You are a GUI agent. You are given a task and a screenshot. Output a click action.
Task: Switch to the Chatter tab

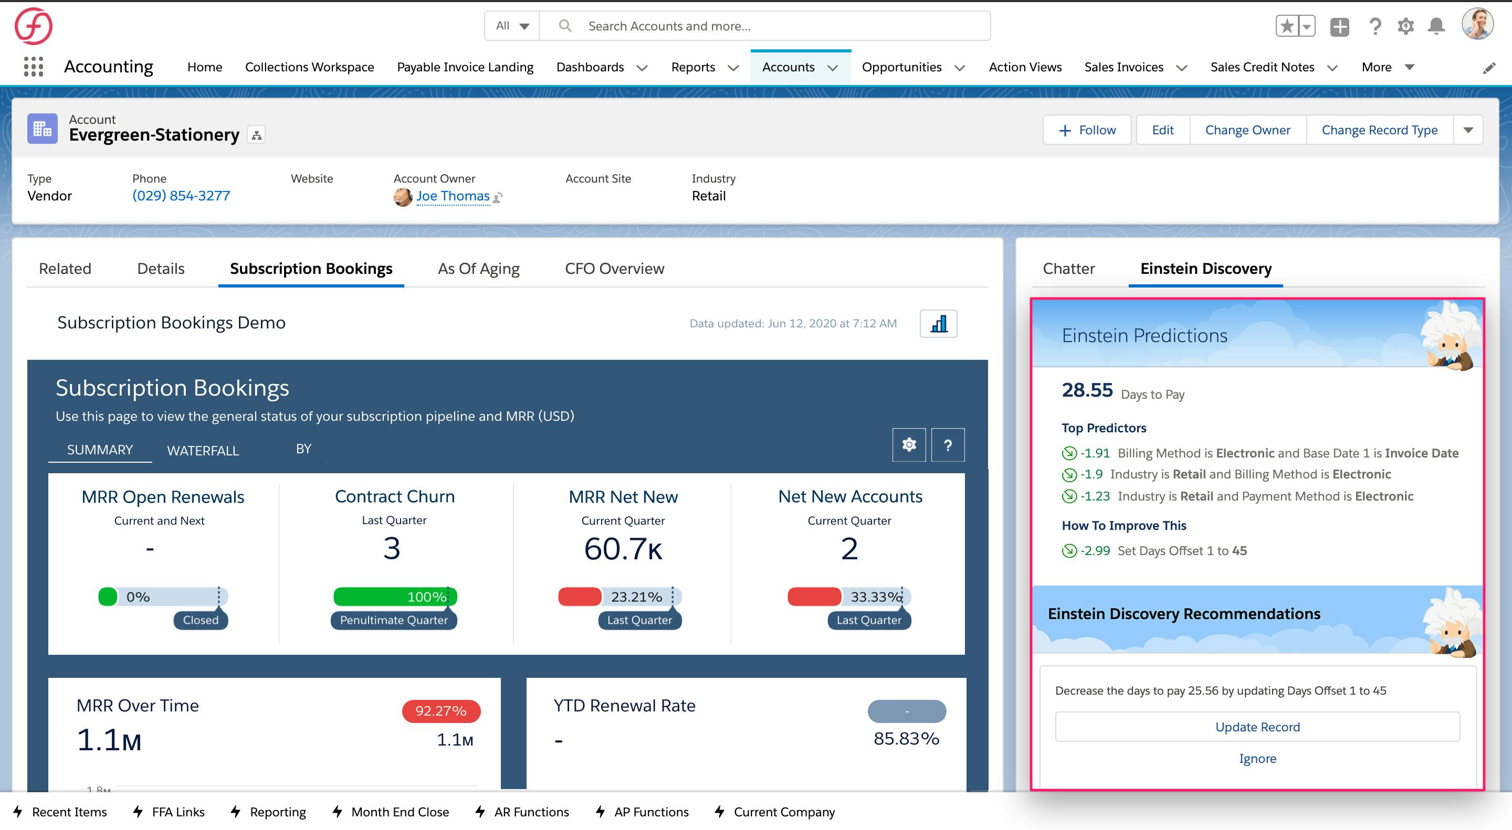pyautogui.click(x=1068, y=268)
